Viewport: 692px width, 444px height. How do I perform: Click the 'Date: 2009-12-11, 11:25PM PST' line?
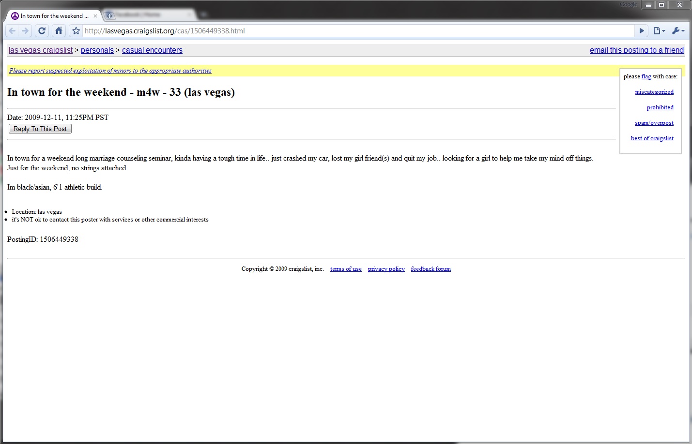click(58, 118)
